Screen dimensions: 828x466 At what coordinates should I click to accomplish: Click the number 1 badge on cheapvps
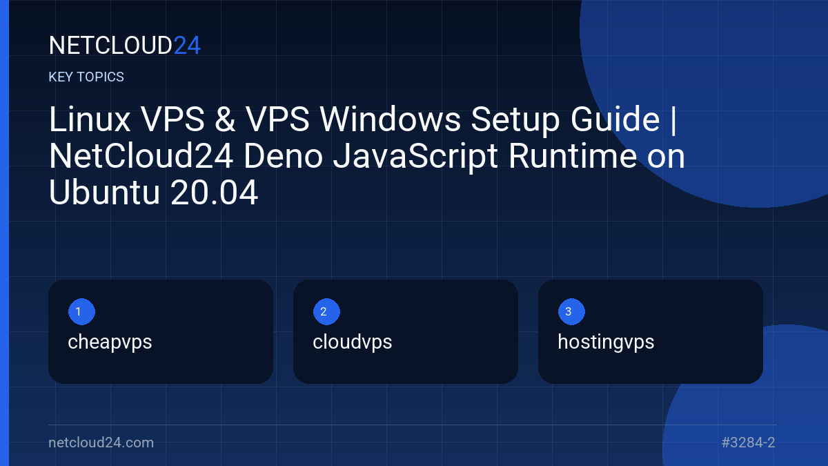coord(81,311)
